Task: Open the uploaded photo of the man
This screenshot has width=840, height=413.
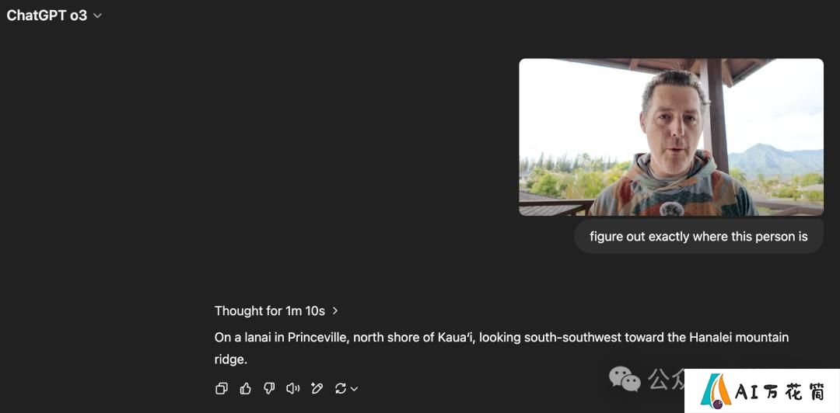Action: (x=671, y=137)
